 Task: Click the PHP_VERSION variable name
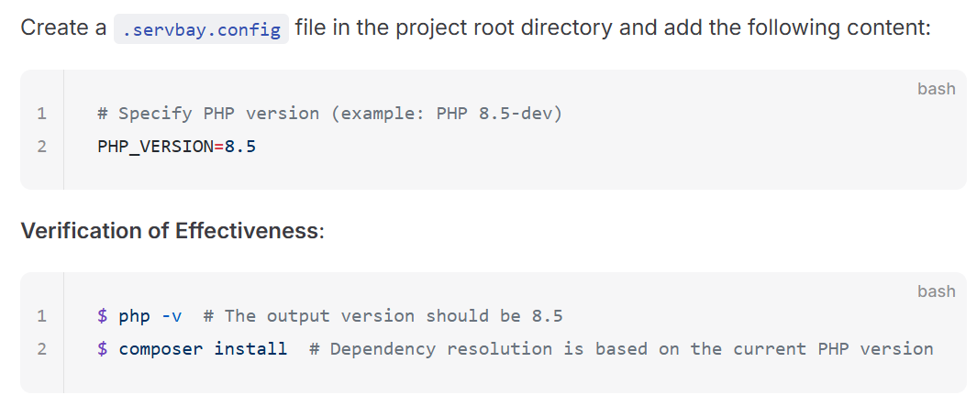pos(156,147)
